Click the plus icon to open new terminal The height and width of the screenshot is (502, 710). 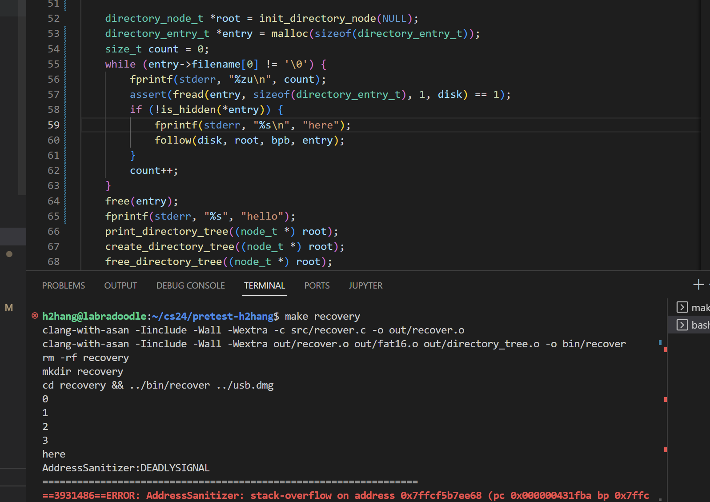(x=698, y=285)
